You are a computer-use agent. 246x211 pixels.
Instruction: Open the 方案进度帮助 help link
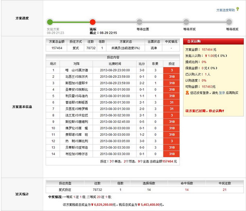[225, 10]
